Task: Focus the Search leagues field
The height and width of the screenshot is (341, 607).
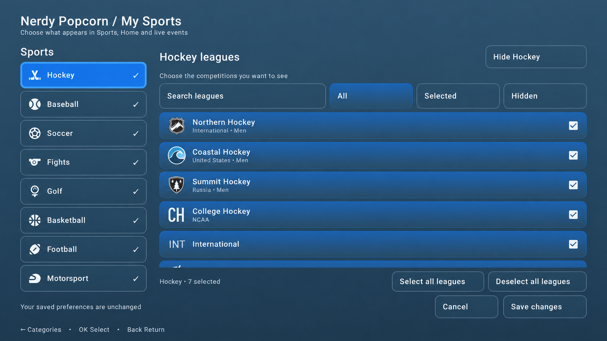Action: click(243, 96)
